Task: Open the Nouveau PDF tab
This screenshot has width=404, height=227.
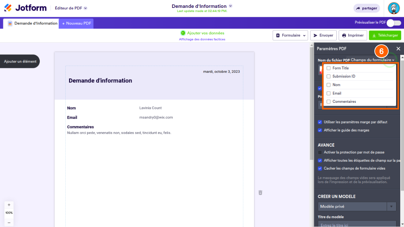Action: (x=76, y=23)
